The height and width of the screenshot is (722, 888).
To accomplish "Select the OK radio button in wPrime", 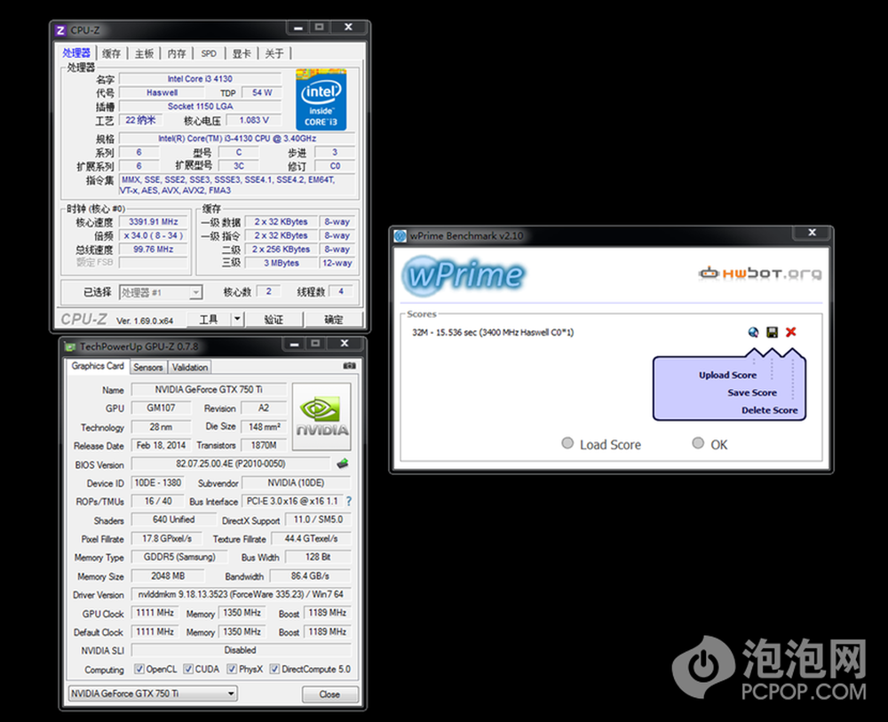I will [x=698, y=443].
